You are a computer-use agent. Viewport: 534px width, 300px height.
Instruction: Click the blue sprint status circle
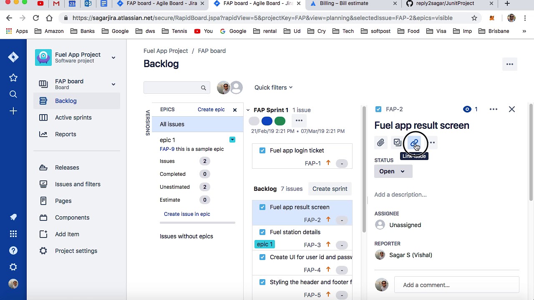pos(267,121)
